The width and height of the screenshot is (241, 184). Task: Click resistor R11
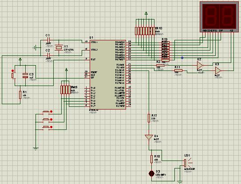point(178,70)
